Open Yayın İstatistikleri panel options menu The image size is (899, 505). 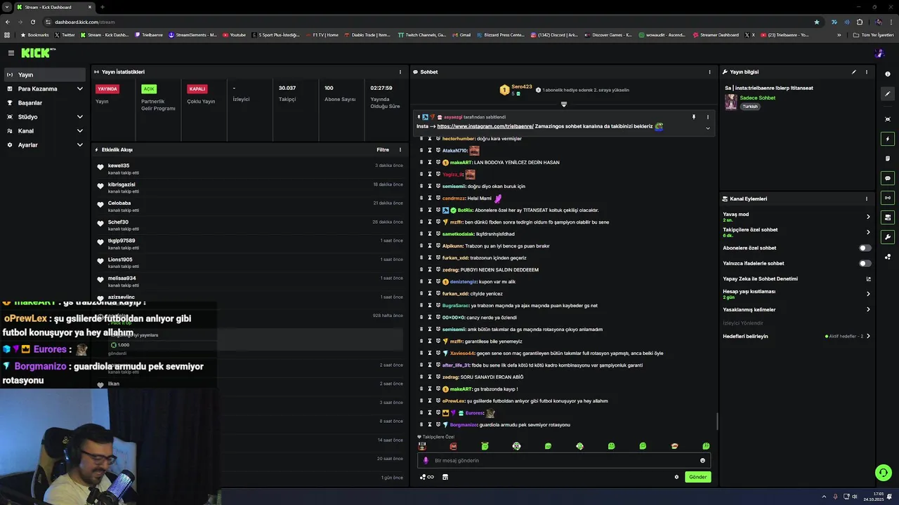[400, 72]
